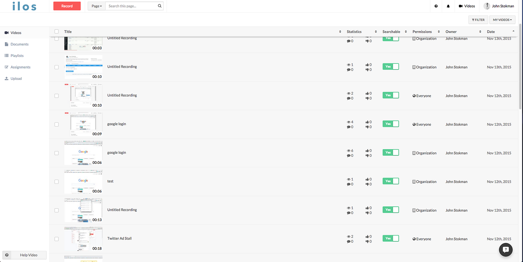Tick checkbox for 00:13 Untitled Recording

coord(57,210)
